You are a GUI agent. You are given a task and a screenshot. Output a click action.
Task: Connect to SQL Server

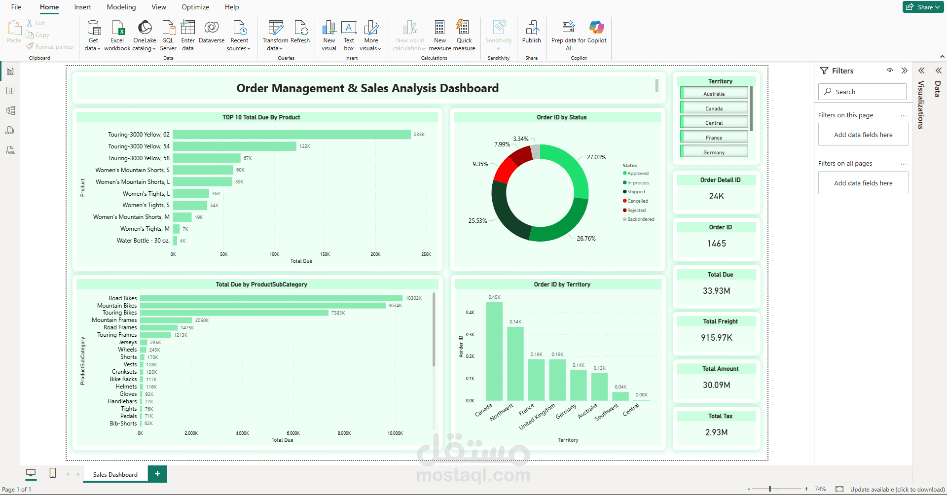tap(168, 35)
